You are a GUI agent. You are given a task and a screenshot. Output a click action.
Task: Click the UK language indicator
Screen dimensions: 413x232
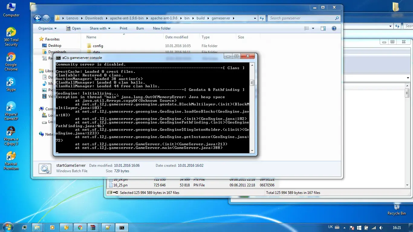pyautogui.click(x=330, y=227)
